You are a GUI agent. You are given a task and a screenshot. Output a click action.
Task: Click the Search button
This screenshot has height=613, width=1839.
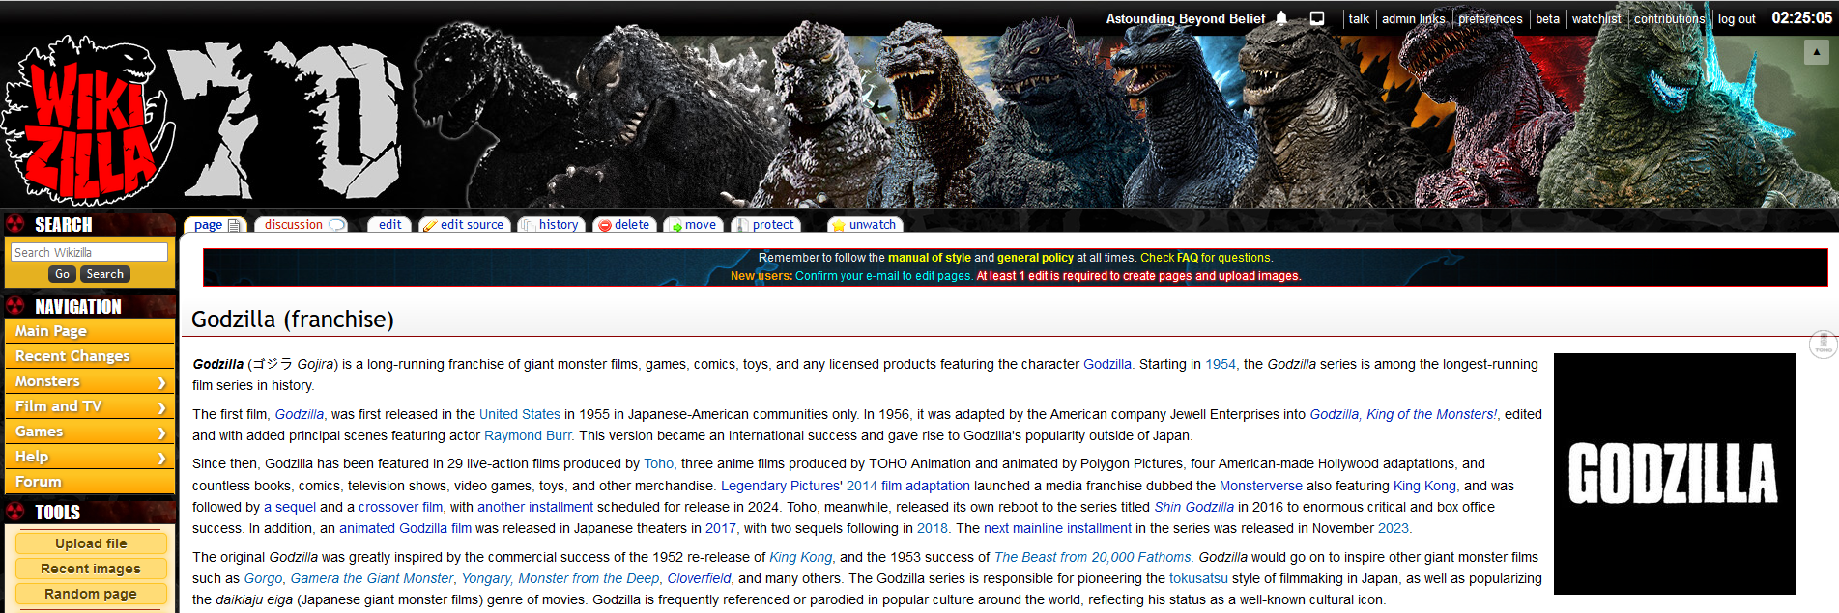(104, 274)
